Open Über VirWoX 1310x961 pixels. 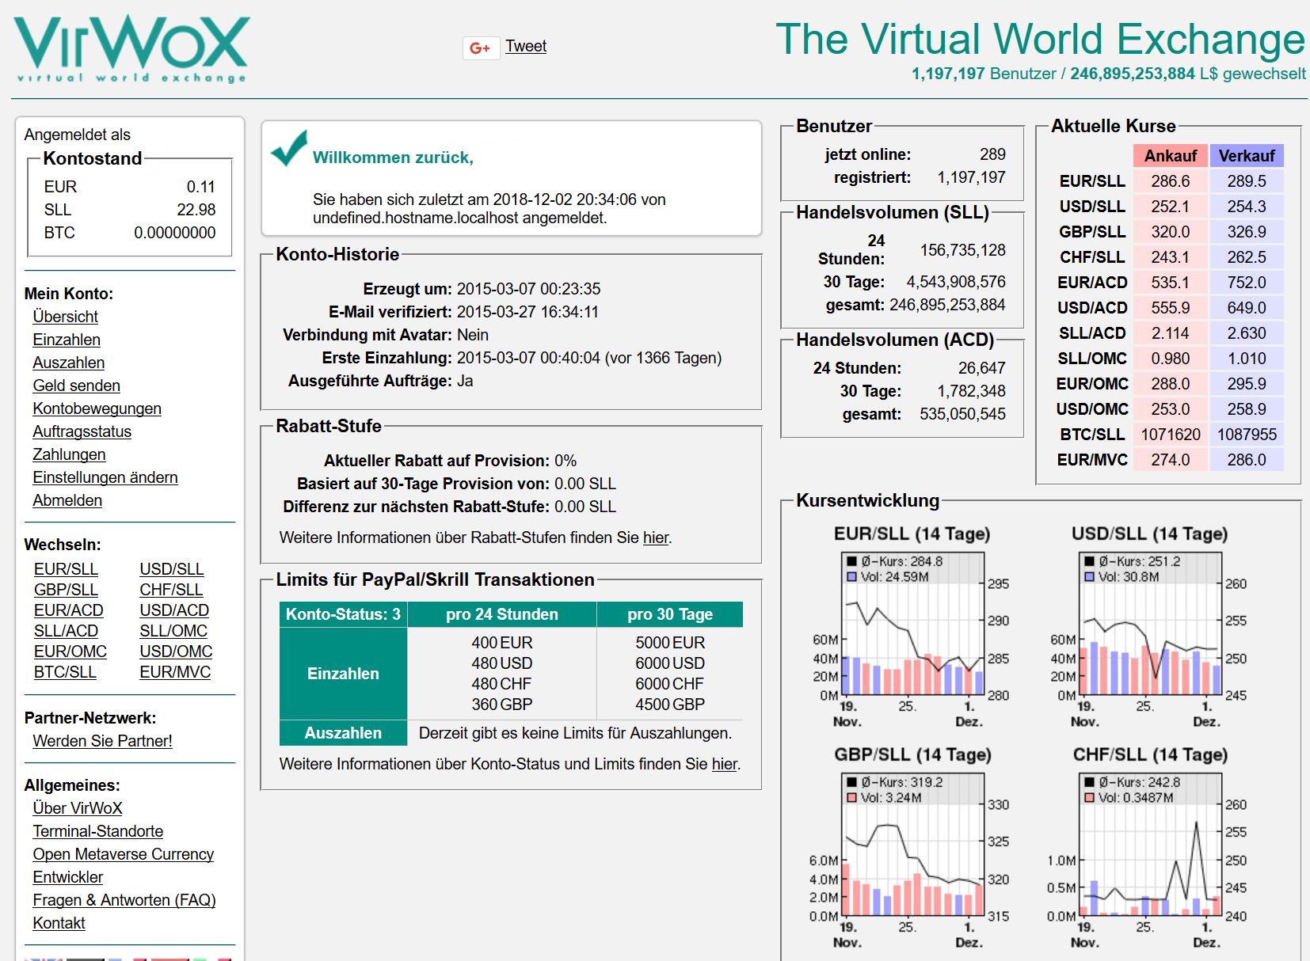click(x=78, y=808)
